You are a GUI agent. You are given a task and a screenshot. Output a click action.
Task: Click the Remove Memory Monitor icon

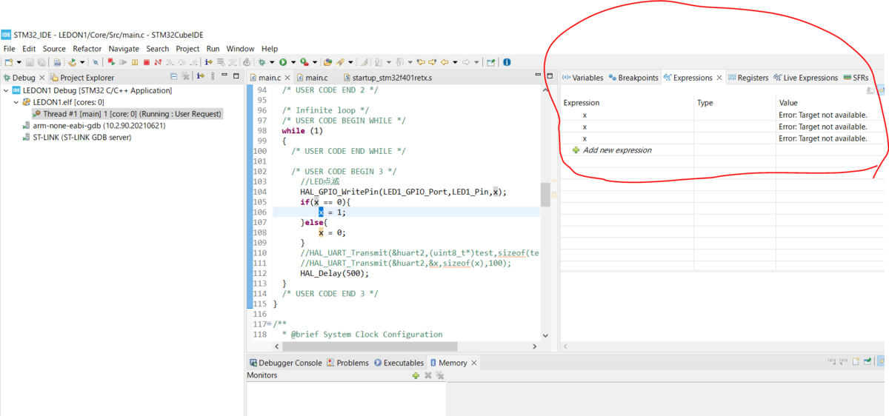(427, 375)
